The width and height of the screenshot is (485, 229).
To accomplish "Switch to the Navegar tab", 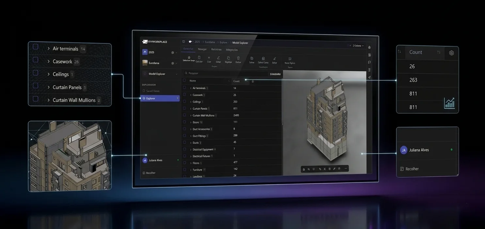I will point(202,49).
